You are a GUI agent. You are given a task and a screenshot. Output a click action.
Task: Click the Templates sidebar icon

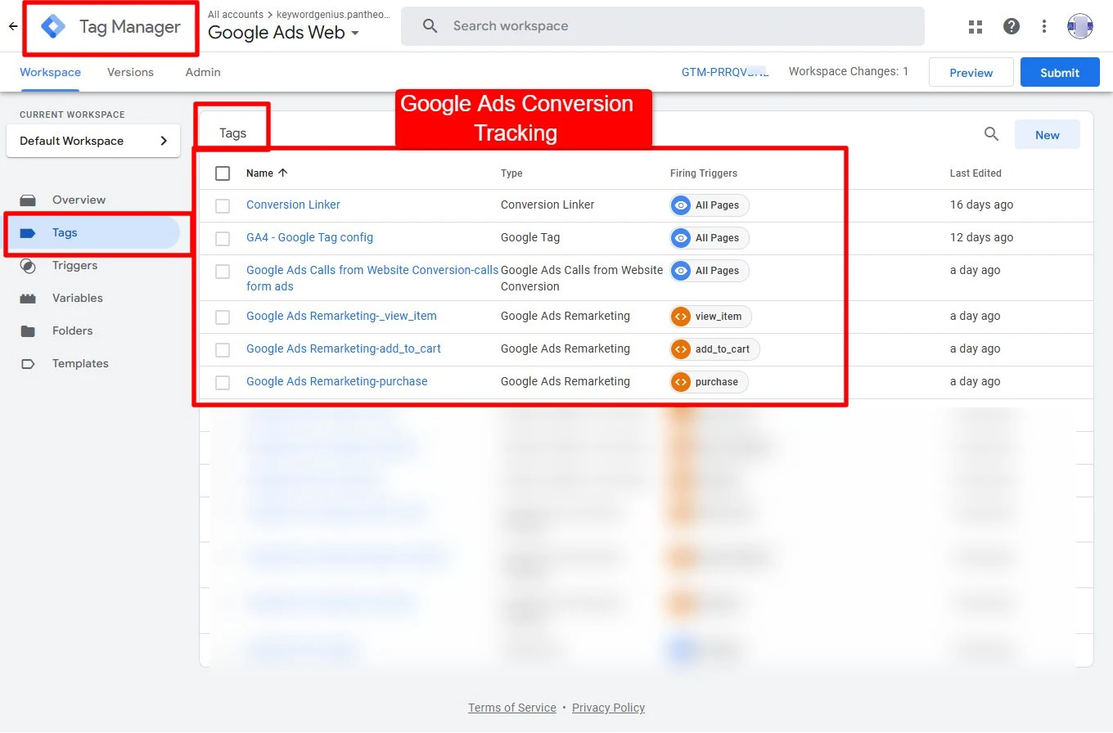point(28,363)
